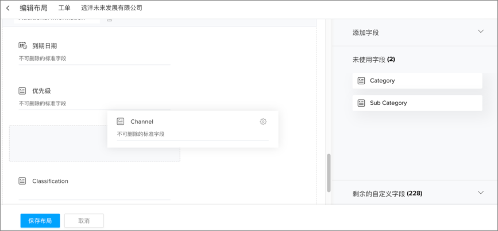
Task: Click the back arrow beside 编辑布局
Action: 8,8
